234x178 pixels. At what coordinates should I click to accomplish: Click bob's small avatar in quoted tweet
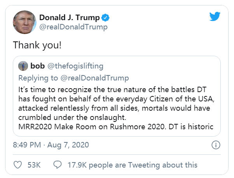(23, 66)
